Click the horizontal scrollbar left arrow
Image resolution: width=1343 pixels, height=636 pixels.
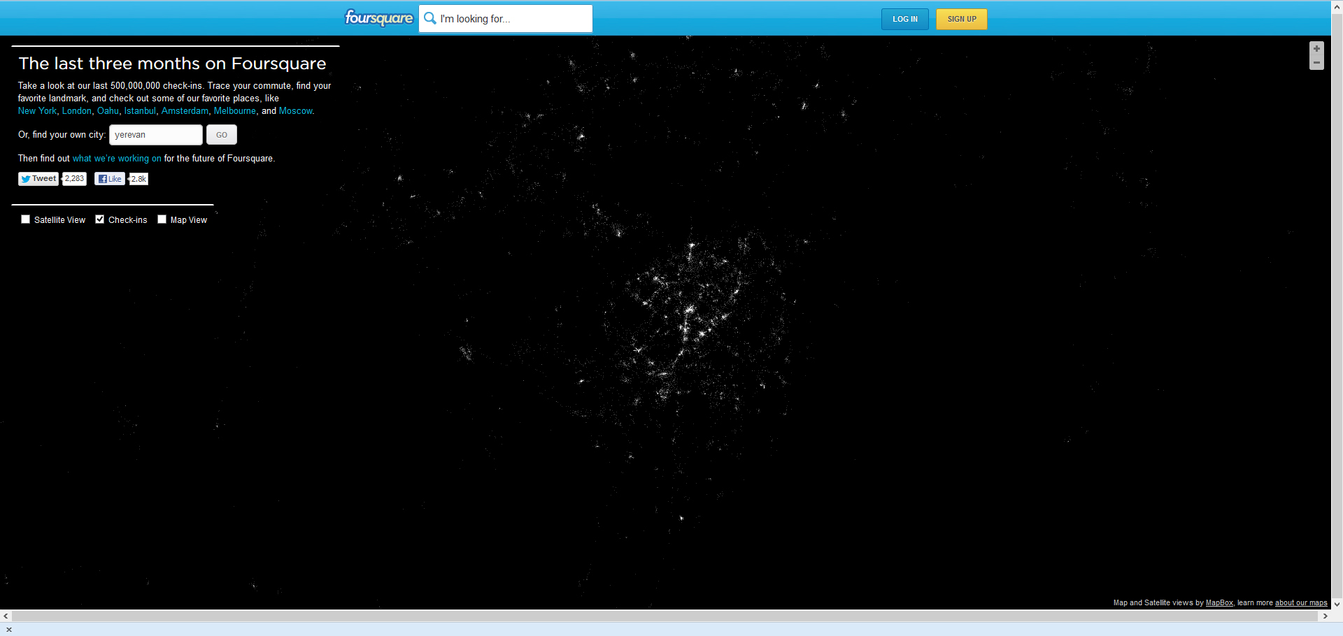(6, 616)
